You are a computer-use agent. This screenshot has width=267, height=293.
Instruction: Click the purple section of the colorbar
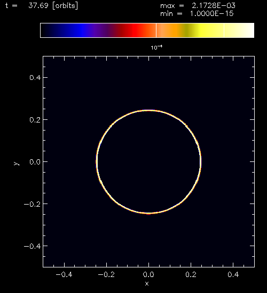[100, 30]
